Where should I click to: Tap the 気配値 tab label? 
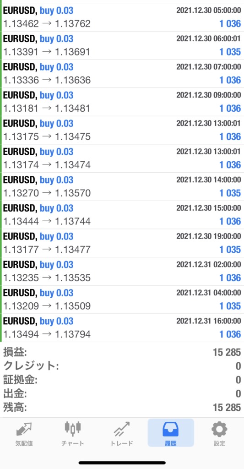point(24,443)
